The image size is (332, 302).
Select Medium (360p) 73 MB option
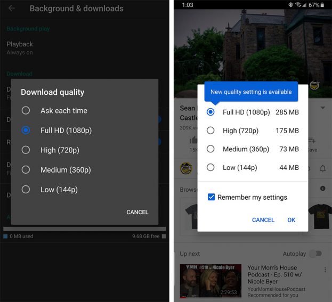tap(210, 149)
